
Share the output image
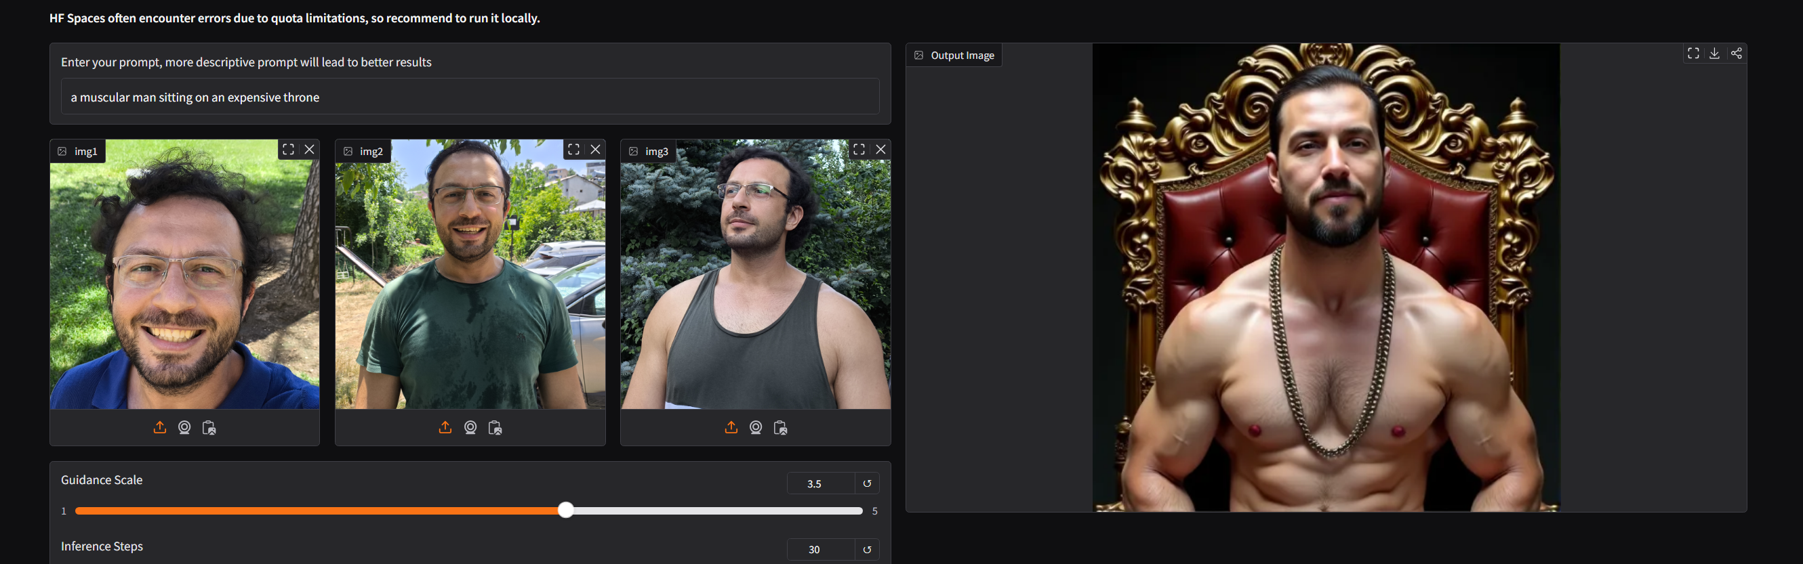pos(1736,53)
